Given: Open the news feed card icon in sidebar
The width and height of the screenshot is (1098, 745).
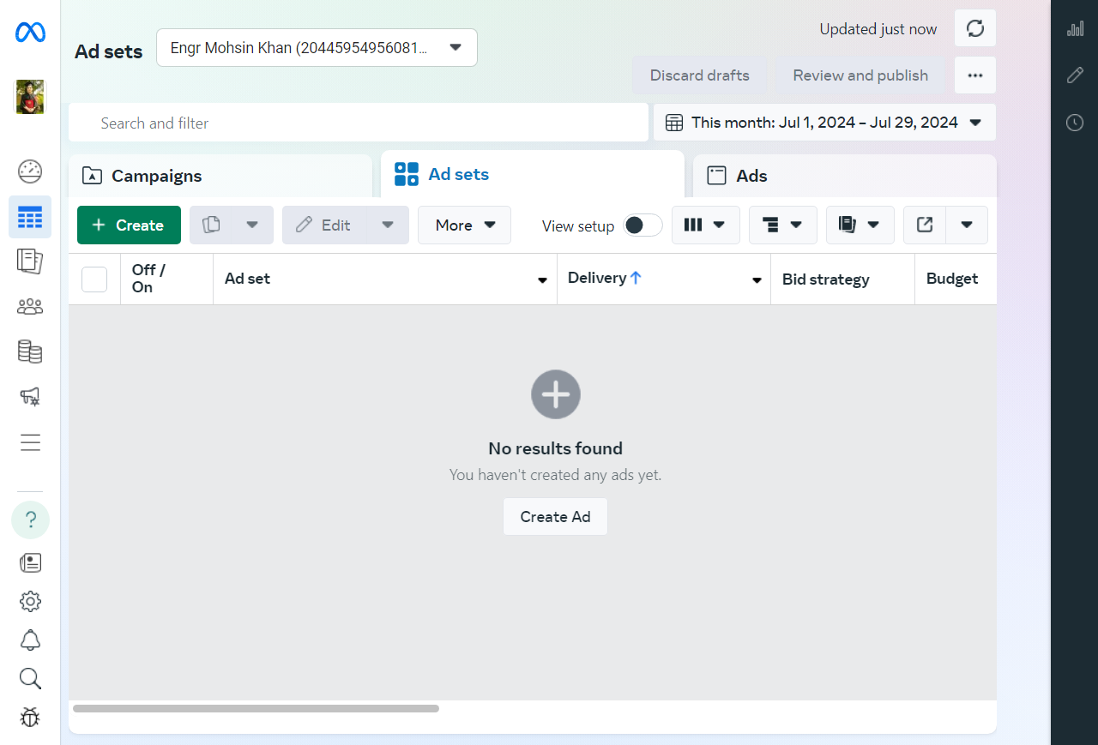Looking at the screenshot, I should tap(30, 563).
